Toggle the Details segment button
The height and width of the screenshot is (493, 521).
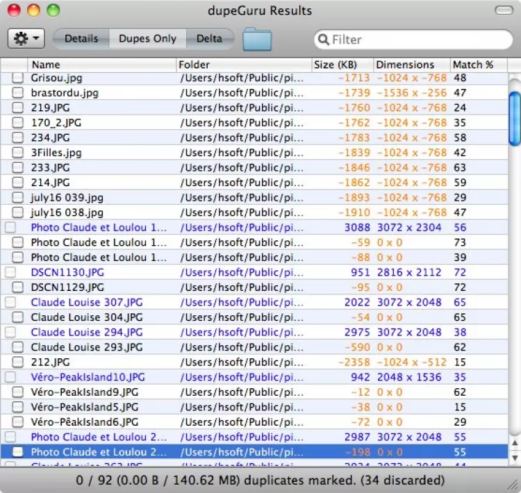point(81,39)
